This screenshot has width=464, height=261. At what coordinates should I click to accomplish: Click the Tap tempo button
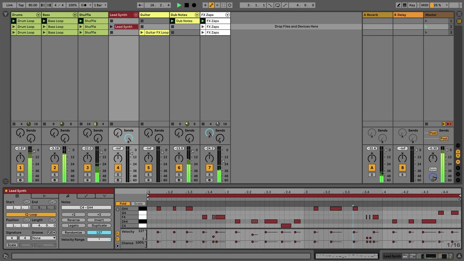click(21, 5)
